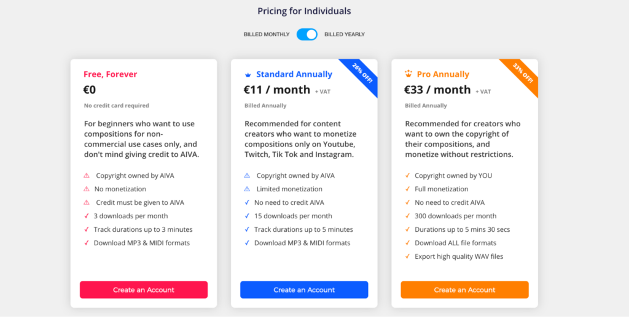This screenshot has height=317, width=629.
Task: Click the red Create an Account button
Action: [x=144, y=290]
